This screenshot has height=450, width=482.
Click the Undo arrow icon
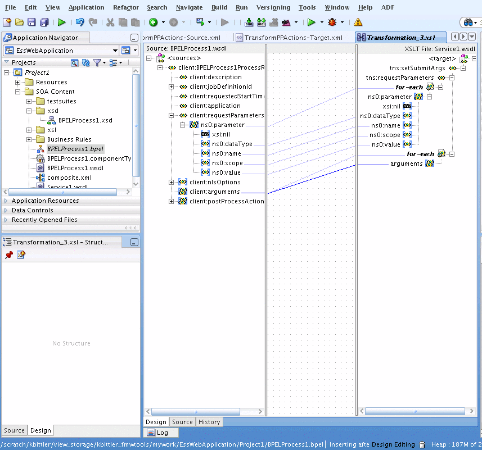[x=80, y=22]
